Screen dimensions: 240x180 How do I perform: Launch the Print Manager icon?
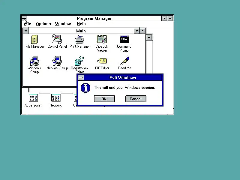click(79, 39)
